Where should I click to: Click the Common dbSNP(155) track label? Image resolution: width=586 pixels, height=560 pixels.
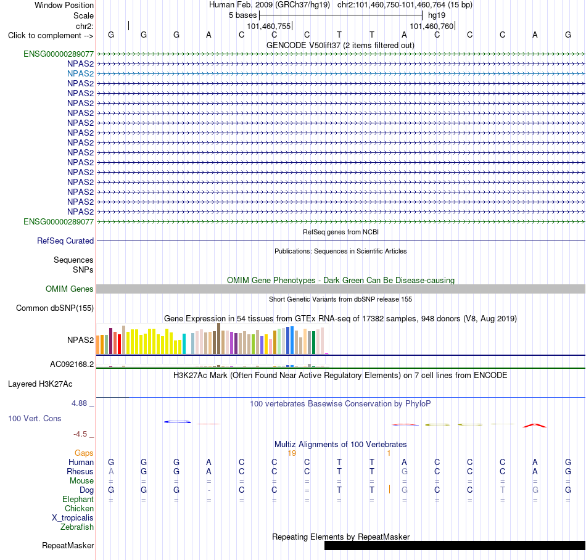click(x=54, y=308)
